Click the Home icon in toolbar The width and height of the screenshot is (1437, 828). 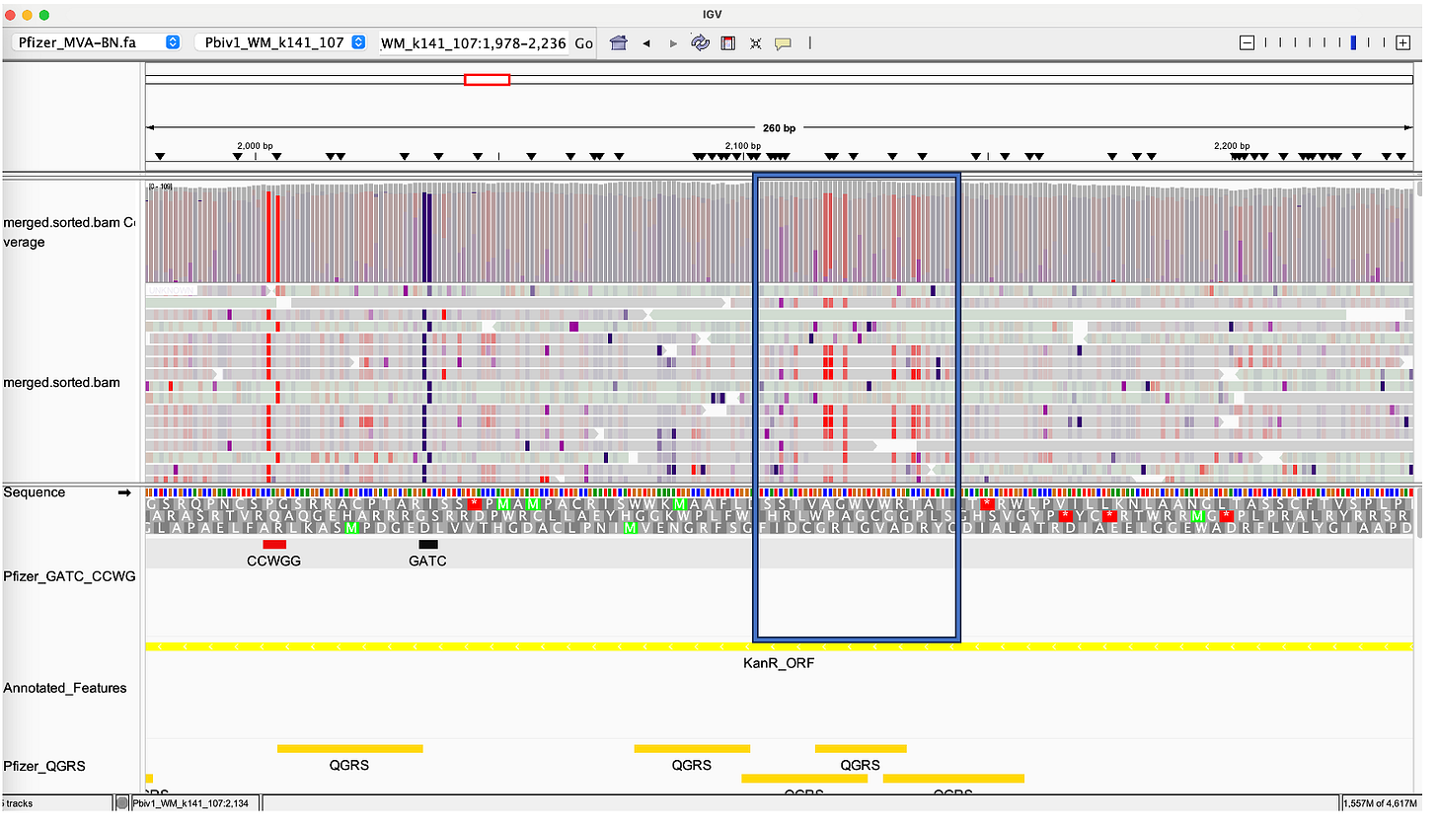(x=619, y=43)
